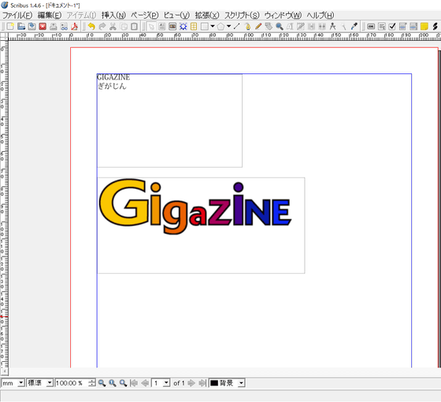This screenshot has width=441, height=402.
Task: Activate the edit frame contents tool
Action: 290,27
